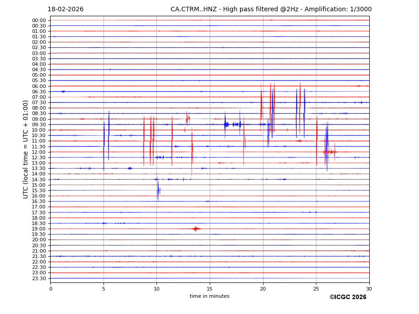Image resolution: width=419 pixels, height=314 pixels.
Task: Click the red seismic burst on 19:00 trace
Action: point(196,229)
